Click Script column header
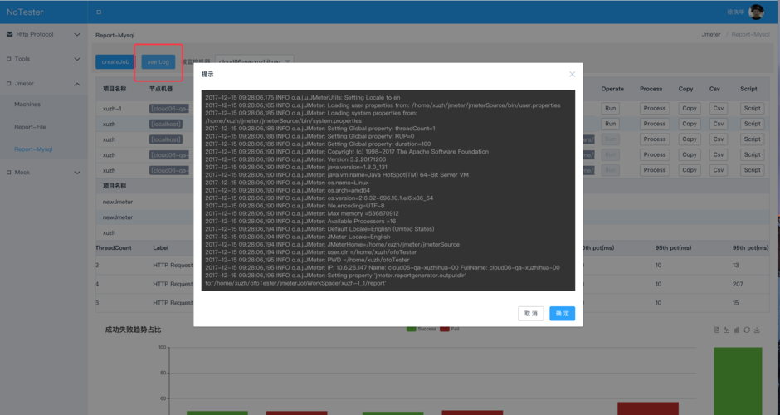 tap(748, 89)
